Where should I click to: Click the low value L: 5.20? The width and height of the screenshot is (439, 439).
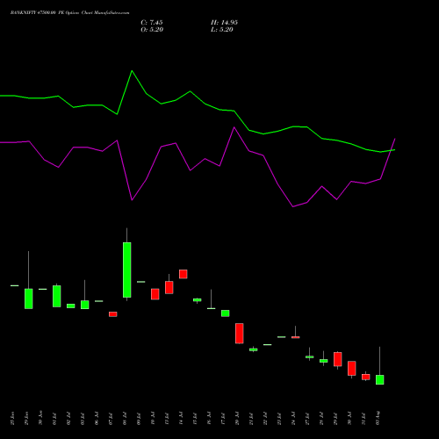point(222,30)
